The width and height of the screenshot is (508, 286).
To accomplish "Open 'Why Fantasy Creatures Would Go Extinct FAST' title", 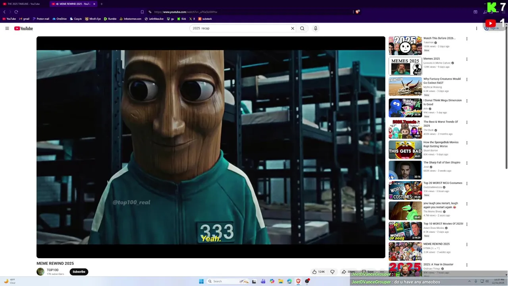I will click(442, 81).
